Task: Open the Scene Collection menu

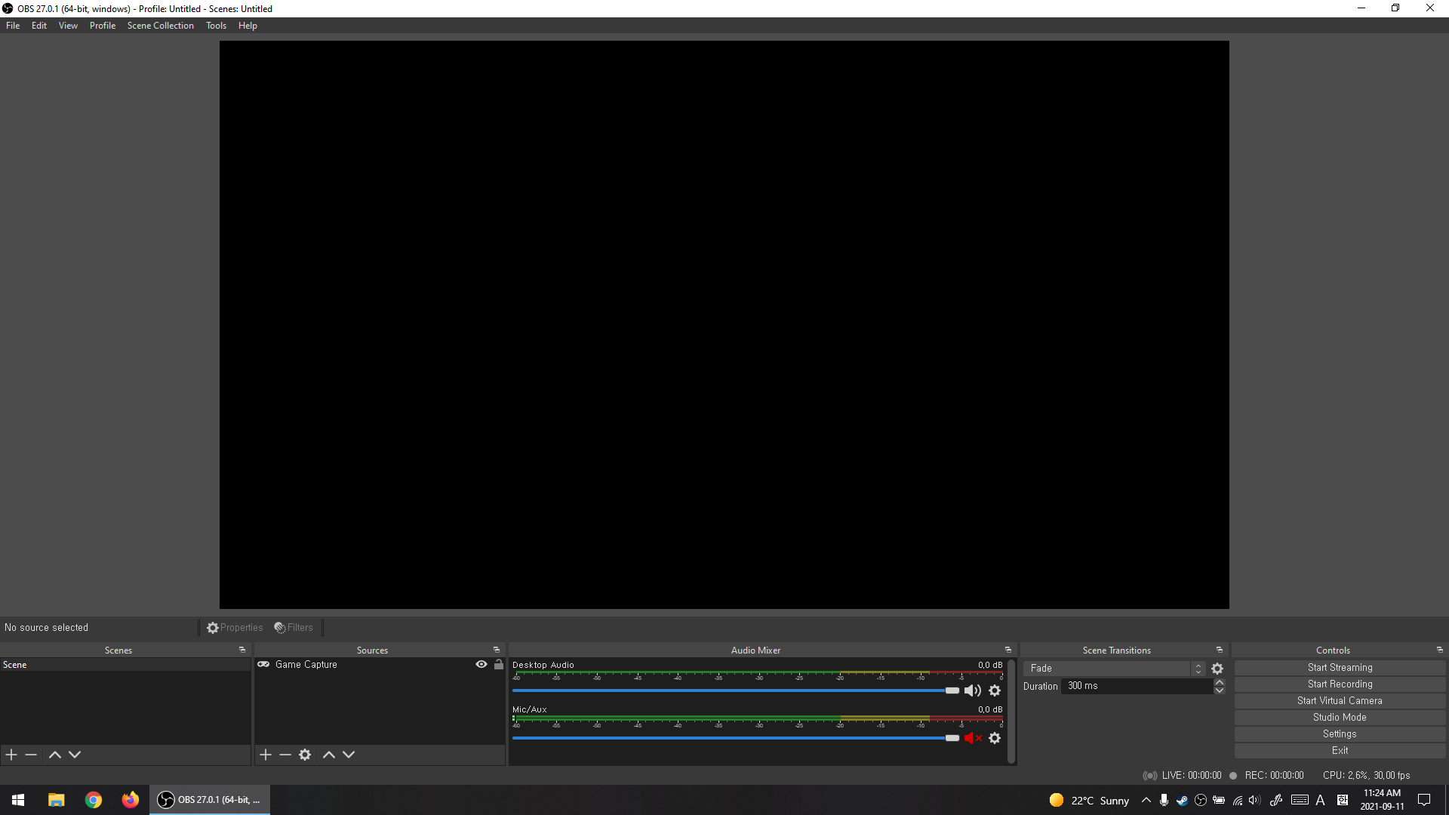Action: tap(160, 26)
